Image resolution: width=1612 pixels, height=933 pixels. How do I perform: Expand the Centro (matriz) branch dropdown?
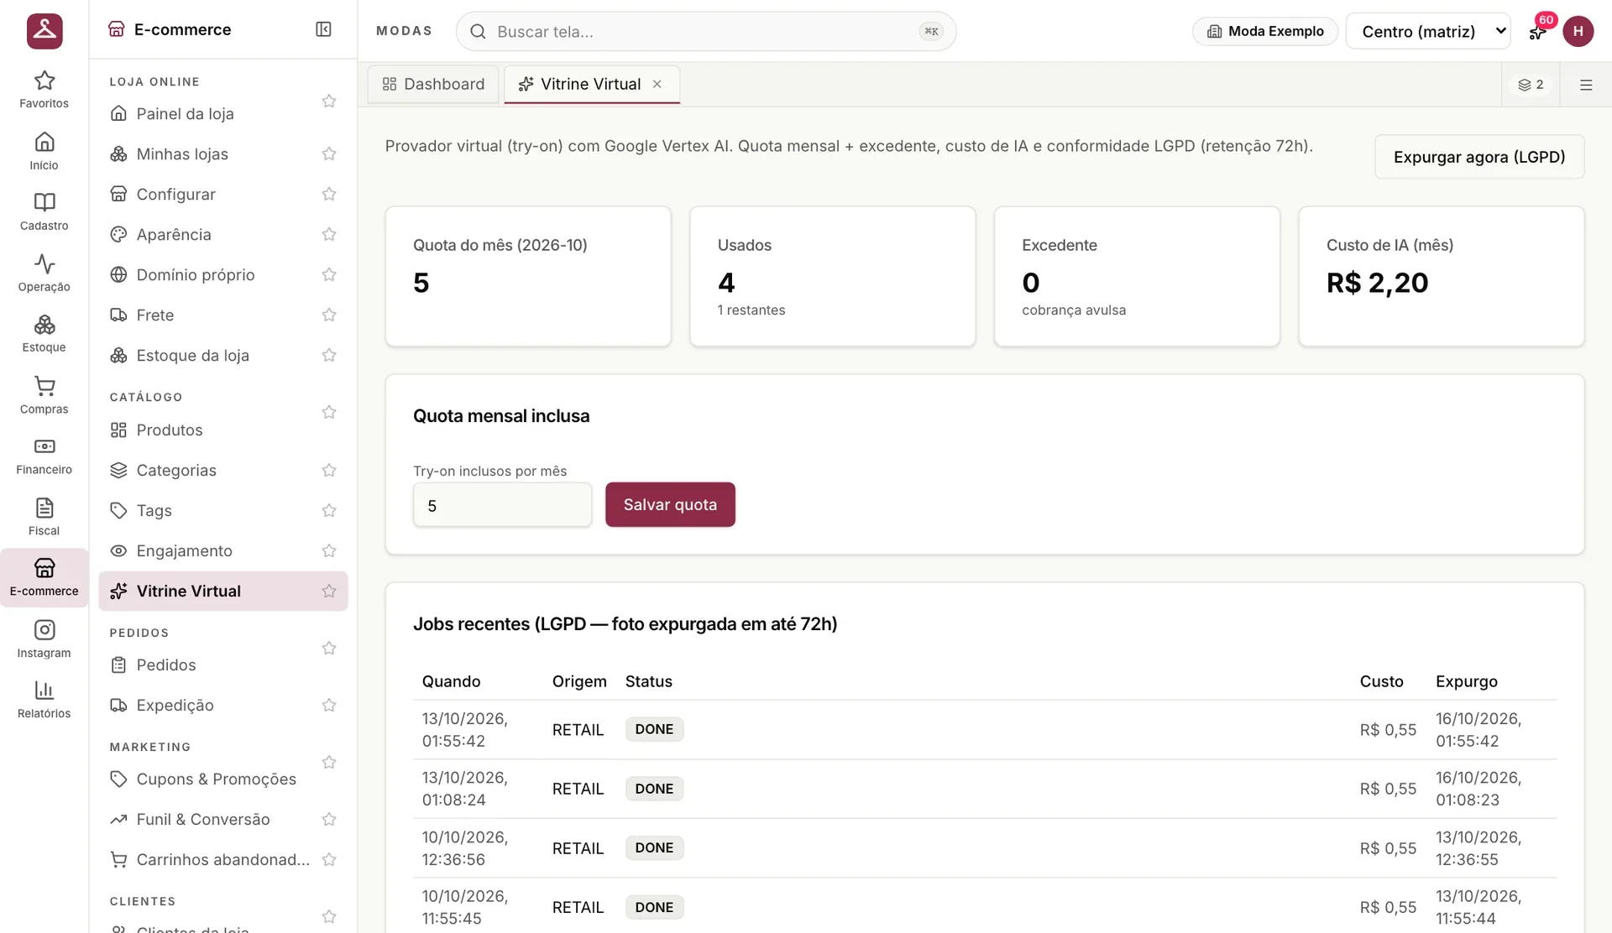click(x=1427, y=31)
